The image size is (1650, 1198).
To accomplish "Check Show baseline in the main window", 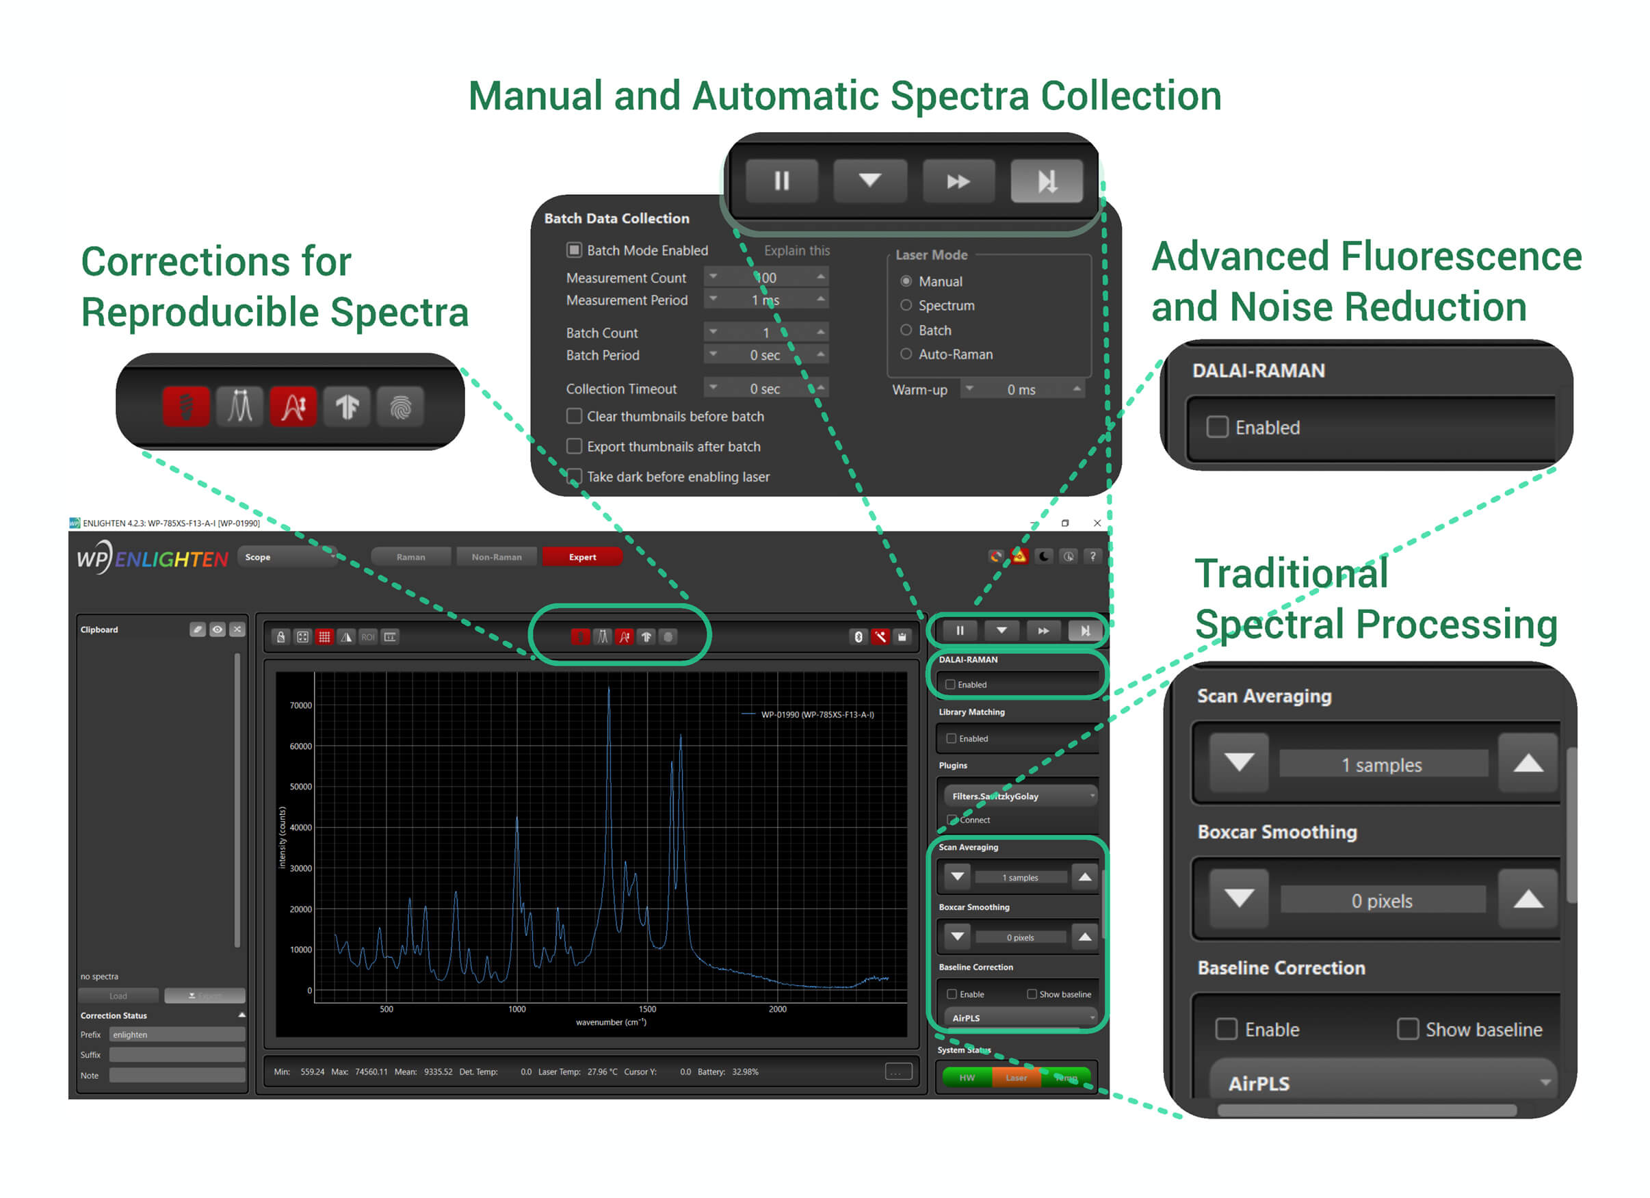I will click(1032, 995).
